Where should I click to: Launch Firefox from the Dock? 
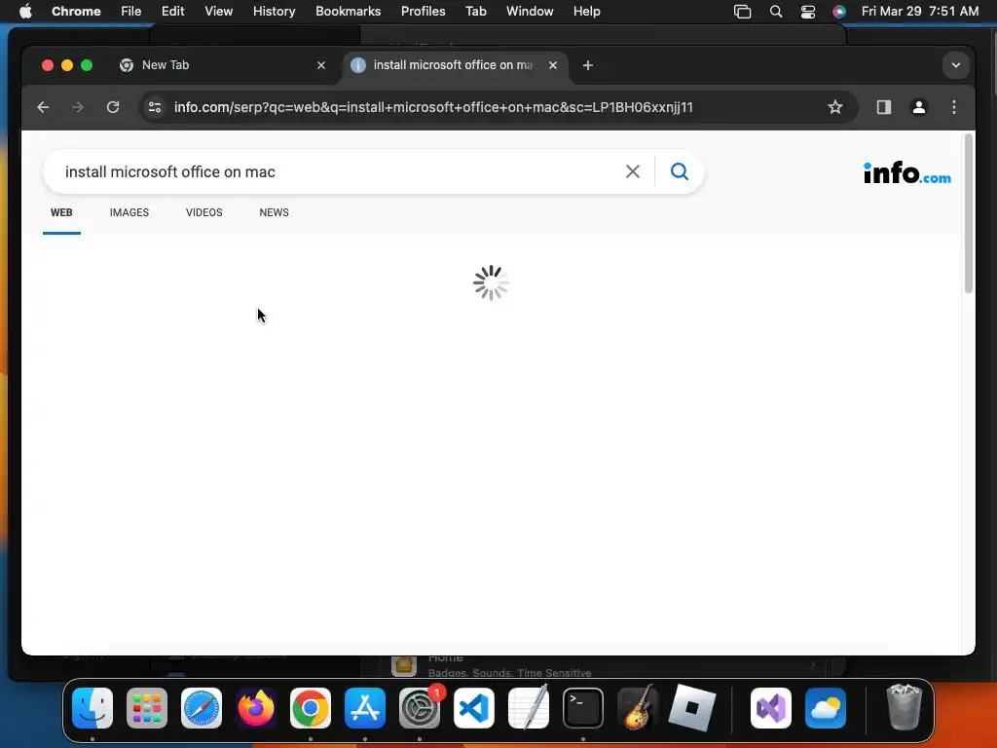point(256,708)
